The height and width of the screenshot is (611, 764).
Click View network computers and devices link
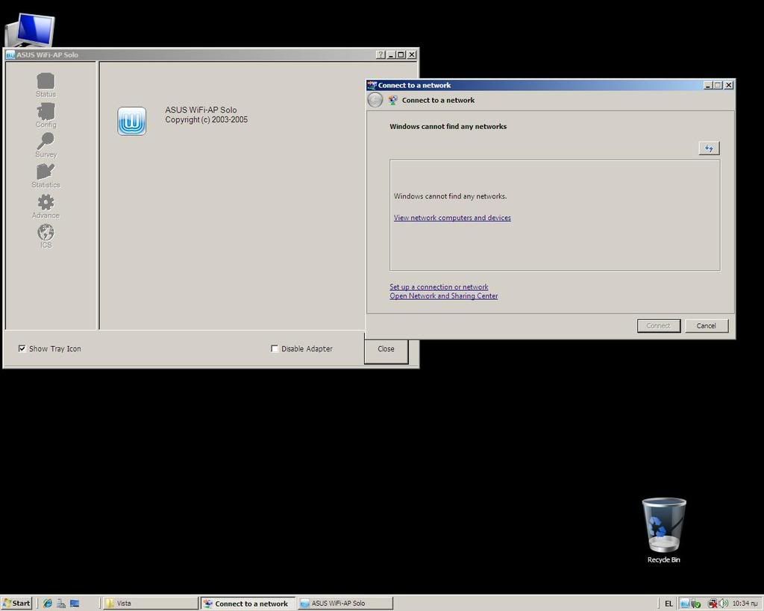pyautogui.click(x=452, y=218)
